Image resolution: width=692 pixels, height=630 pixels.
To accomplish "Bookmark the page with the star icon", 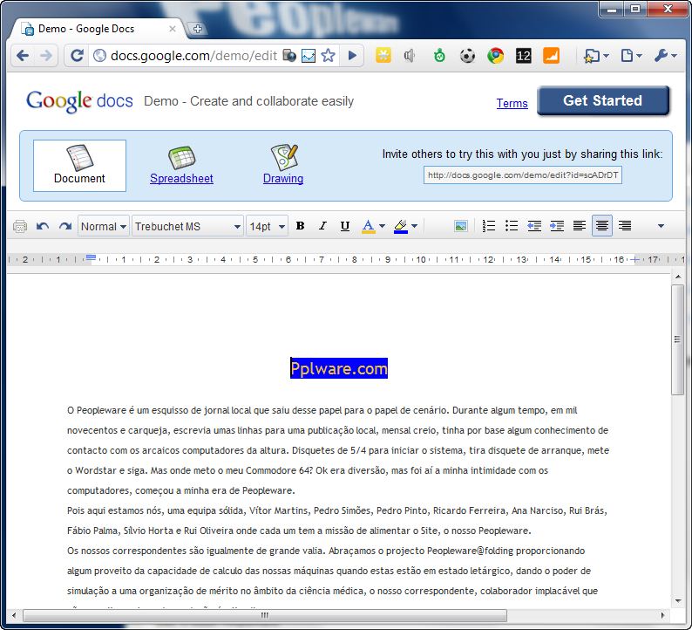I will pyautogui.click(x=328, y=56).
